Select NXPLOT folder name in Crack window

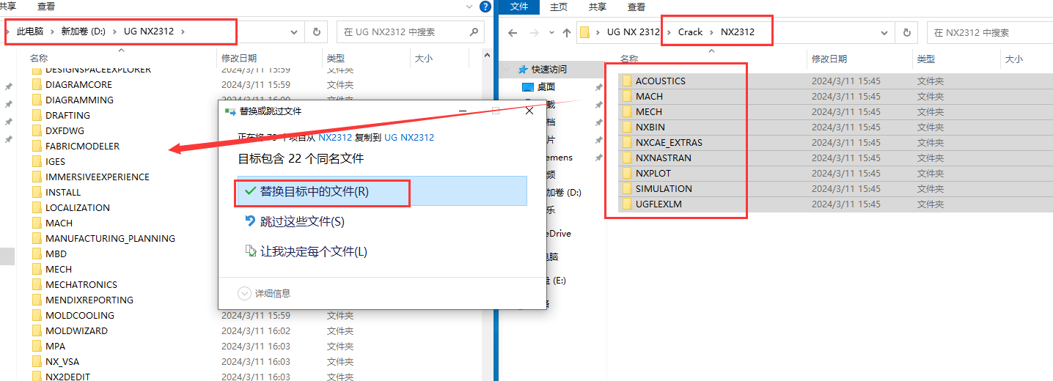(653, 173)
